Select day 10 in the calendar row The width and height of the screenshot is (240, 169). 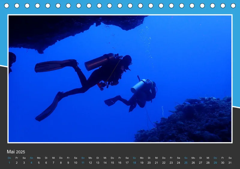coord(76,163)
